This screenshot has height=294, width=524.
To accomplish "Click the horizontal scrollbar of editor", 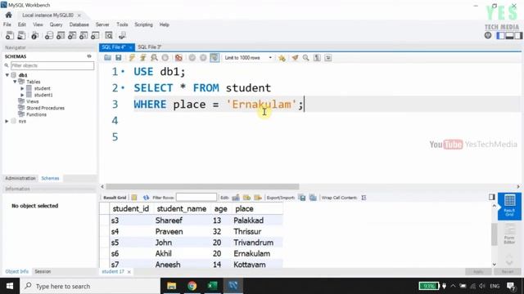I will (202, 187).
